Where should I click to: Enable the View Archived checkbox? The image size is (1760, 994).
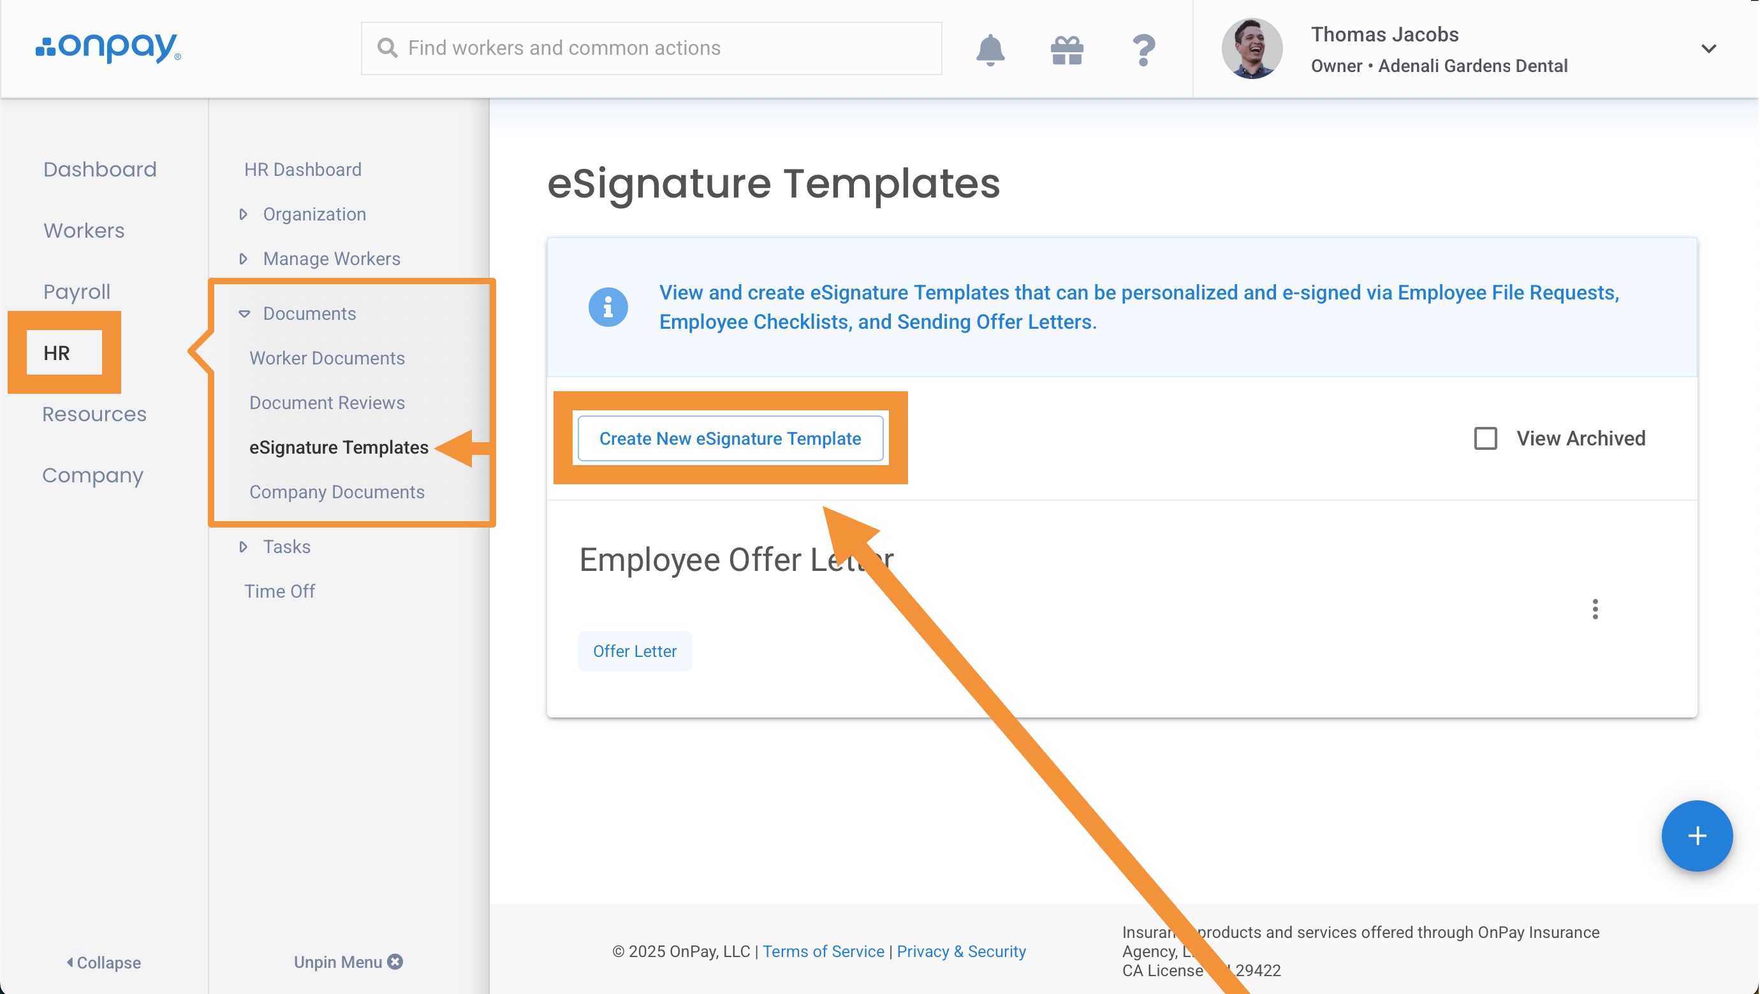click(x=1485, y=438)
